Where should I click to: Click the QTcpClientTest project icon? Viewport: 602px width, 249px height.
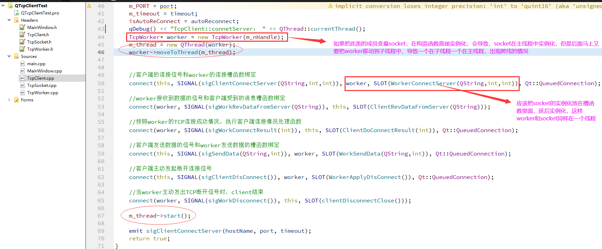pyautogui.click(x=10, y=6)
